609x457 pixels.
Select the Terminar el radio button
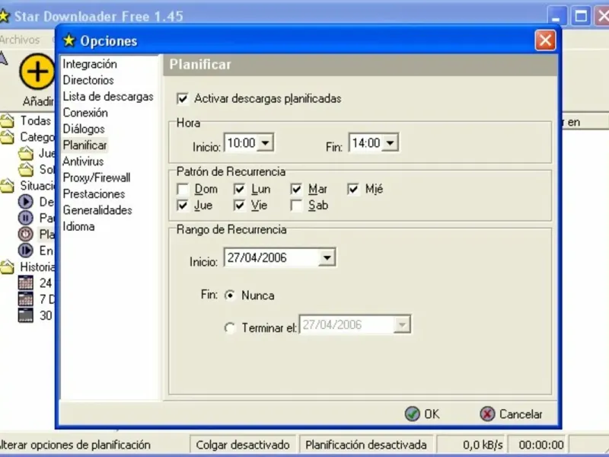[x=230, y=328]
